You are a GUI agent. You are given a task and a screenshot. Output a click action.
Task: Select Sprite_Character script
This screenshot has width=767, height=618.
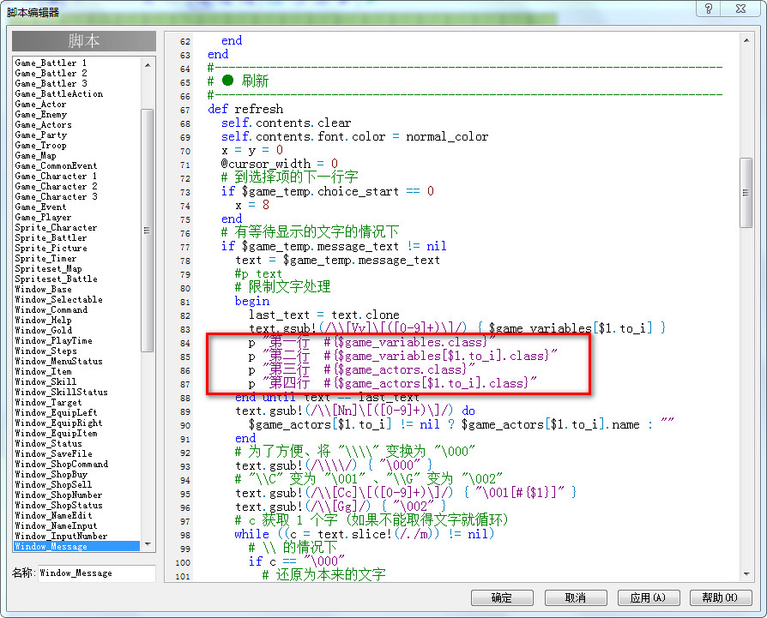57,227
